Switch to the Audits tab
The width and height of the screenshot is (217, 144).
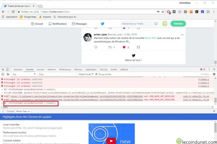click(x=114, y=69)
